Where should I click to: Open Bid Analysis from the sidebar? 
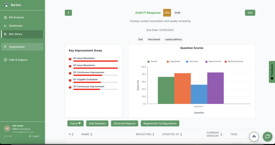(16, 17)
